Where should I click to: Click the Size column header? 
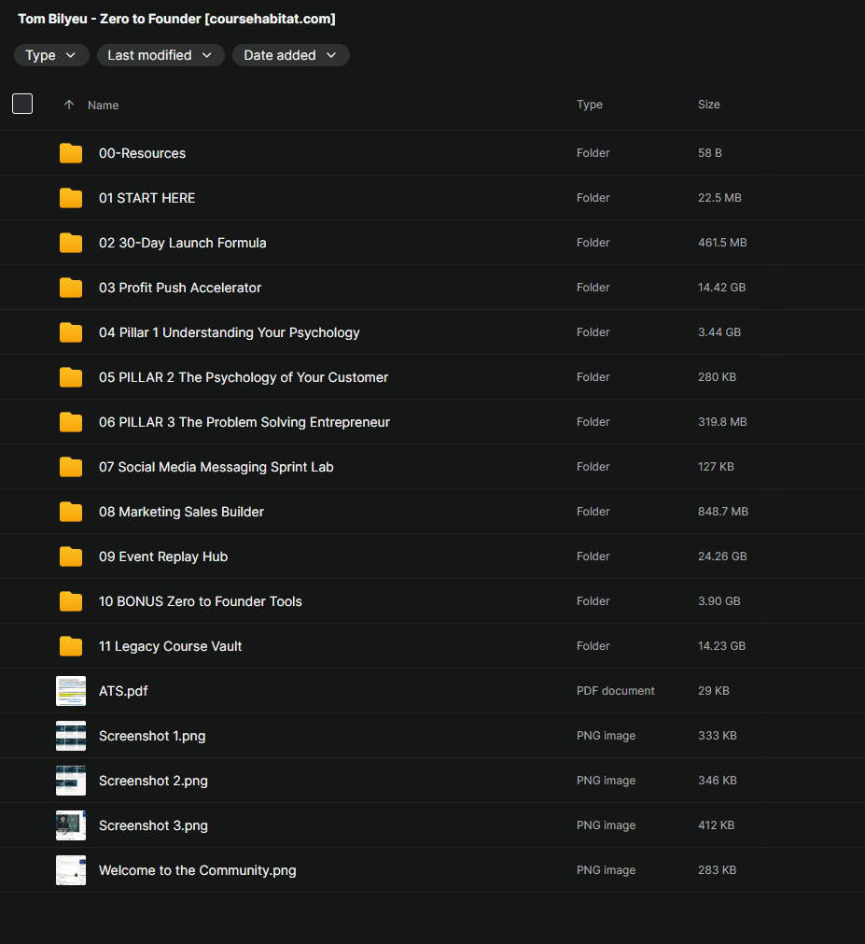point(708,105)
